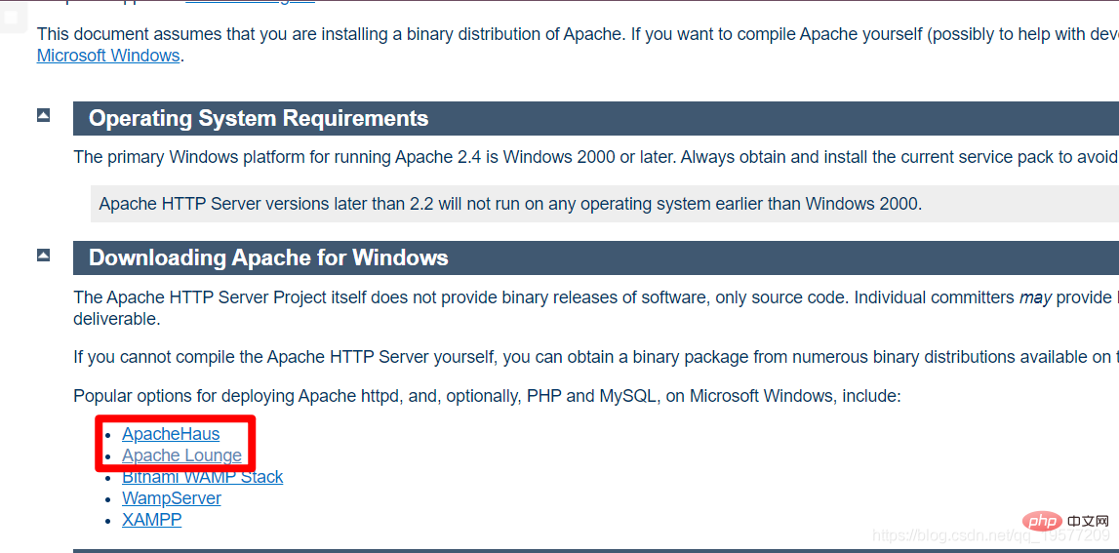The height and width of the screenshot is (553, 1119).
Task: Visit the XAMPP link
Action: click(x=151, y=520)
